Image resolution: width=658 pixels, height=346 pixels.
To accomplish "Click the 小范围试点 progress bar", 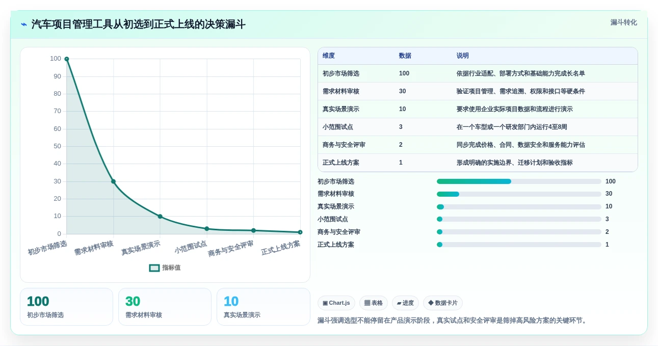I will [x=519, y=219].
